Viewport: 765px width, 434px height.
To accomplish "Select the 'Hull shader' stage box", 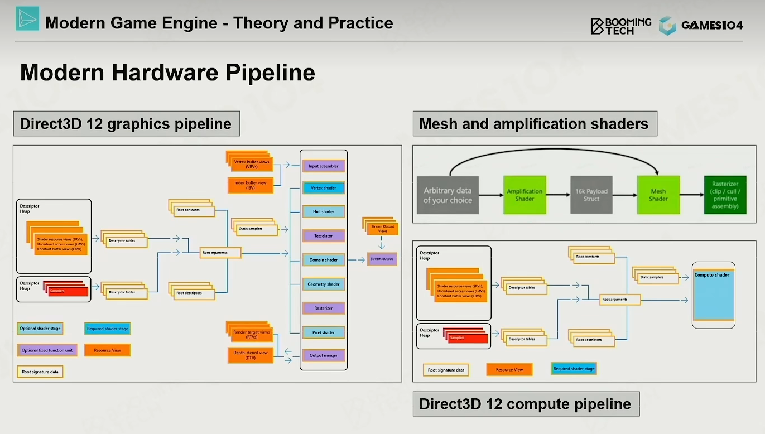I will 324,212.
